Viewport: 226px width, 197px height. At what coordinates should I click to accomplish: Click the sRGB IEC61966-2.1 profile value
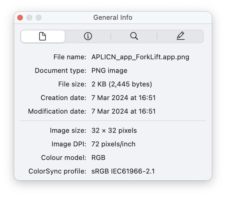click(x=123, y=171)
